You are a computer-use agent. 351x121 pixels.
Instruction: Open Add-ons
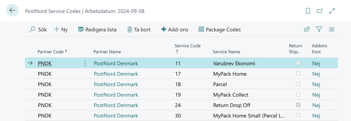click(x=175, y=30)
